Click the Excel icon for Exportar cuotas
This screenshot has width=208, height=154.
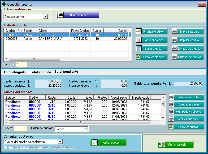pos(171,127)
